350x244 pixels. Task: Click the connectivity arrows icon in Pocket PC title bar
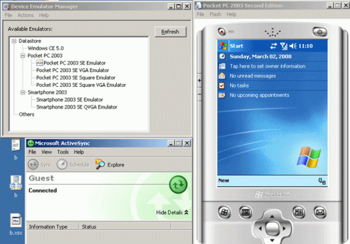[274, 46]
